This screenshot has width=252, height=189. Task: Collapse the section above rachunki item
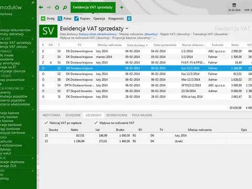33,138
